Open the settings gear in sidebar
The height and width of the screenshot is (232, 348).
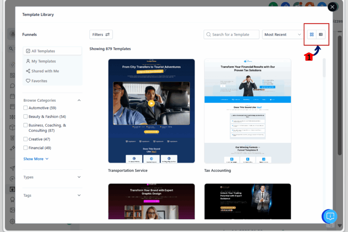(13, 221)
